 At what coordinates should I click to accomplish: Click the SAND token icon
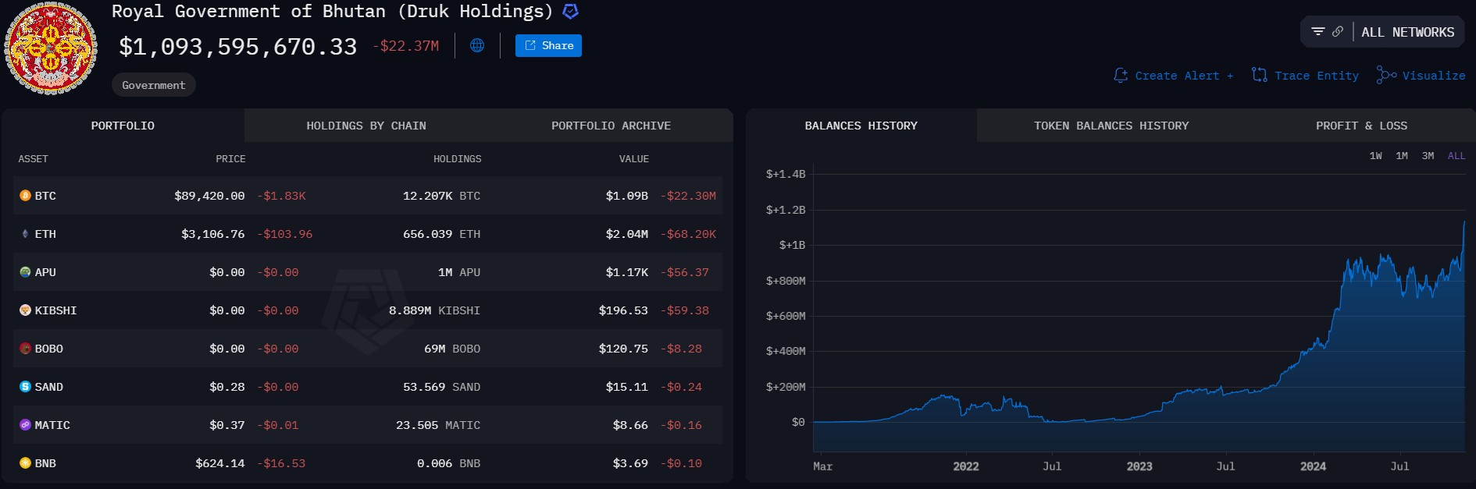tap(25, 387)
